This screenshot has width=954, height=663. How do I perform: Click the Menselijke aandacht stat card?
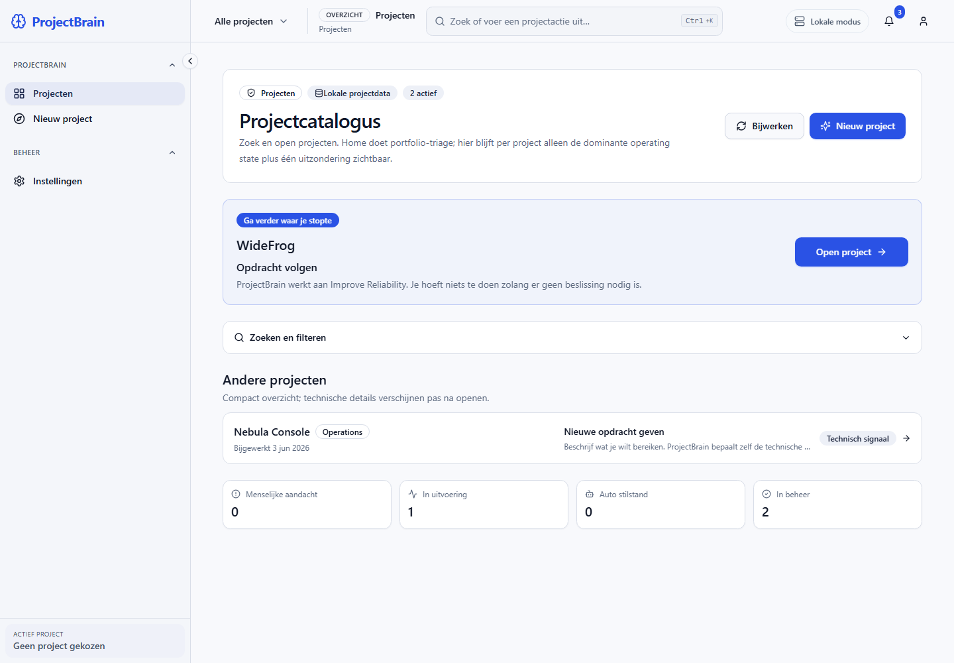[x=307, y=505]
